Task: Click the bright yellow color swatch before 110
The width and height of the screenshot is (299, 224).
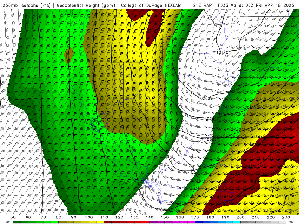Action: click(x=100, y=222)
